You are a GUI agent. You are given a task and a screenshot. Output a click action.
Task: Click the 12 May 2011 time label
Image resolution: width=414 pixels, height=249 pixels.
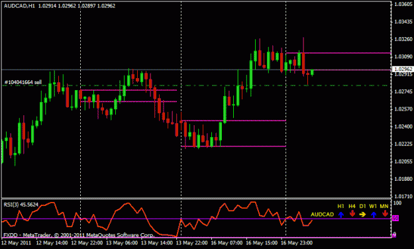click(x=16, y=242)
